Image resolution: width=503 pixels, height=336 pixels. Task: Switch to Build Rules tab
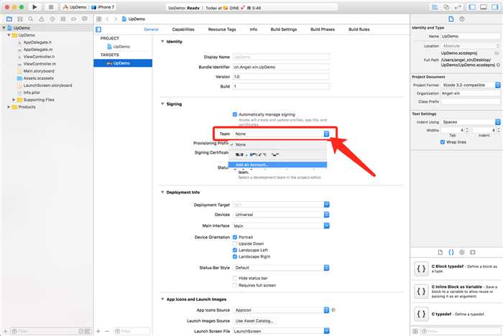click(359, 29)
